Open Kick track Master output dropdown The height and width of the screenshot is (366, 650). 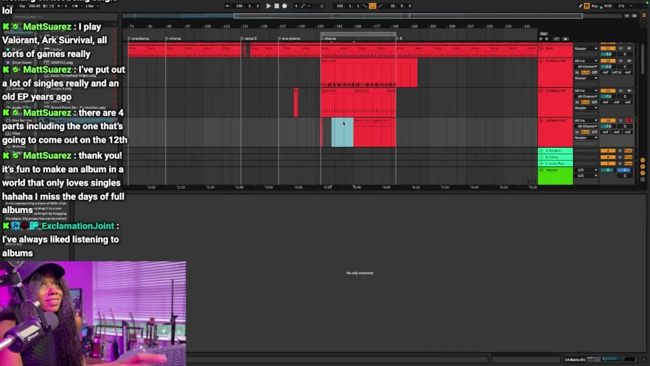[x=586, y=48]
